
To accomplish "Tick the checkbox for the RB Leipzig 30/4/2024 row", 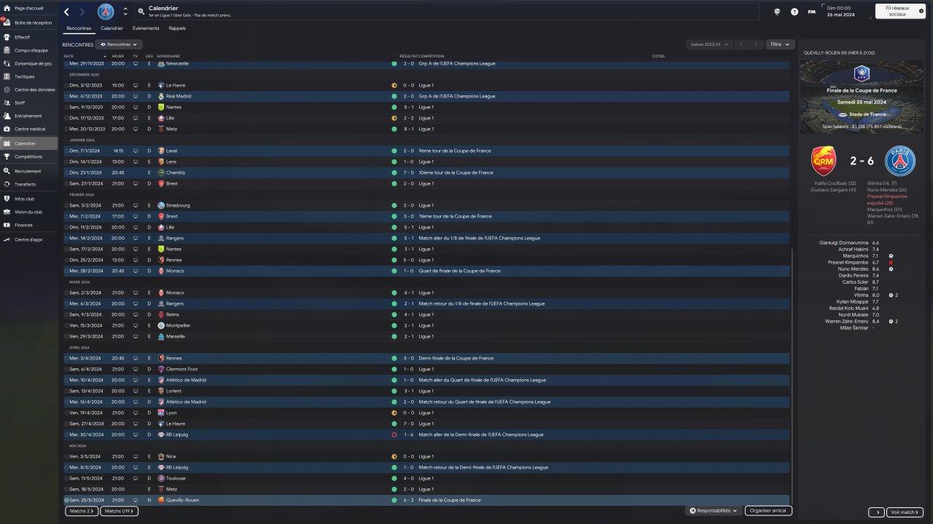I will (x=66, y=434).
